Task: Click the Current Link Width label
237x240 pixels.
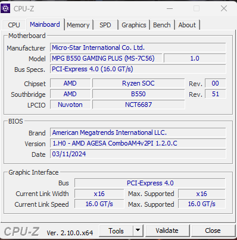Action: [42, 194]
